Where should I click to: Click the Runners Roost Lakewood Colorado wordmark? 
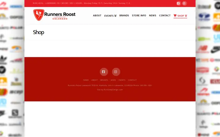tap(60, 16)
